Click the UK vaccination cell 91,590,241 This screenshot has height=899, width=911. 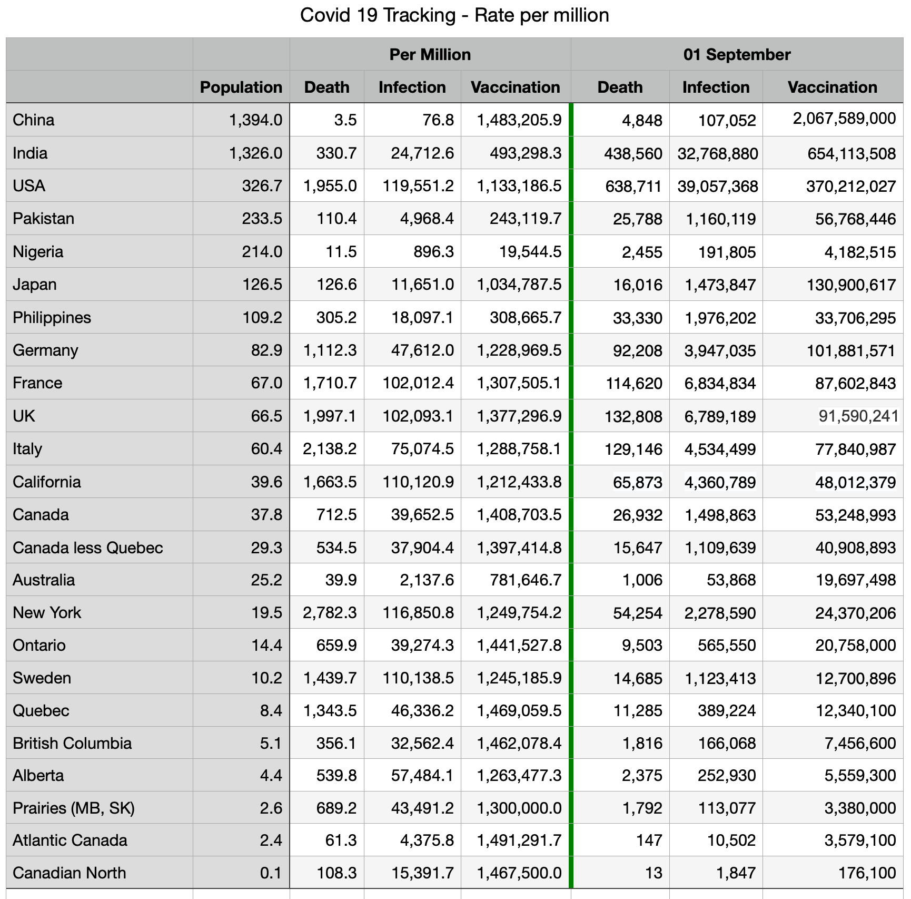click(858, 416)
